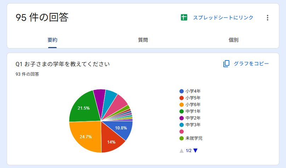Click the スプレッドシートにリンク link
286x168 pixels.
(x=223, y=18)
